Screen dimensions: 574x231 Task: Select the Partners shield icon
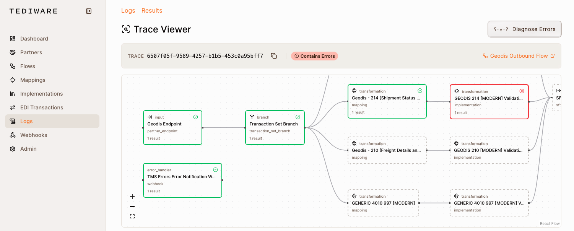pos(12,52)
